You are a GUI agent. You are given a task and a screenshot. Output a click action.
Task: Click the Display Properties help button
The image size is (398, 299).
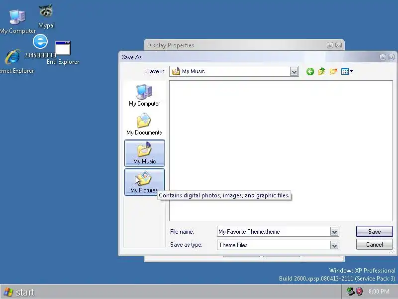[x=330, y=45]
